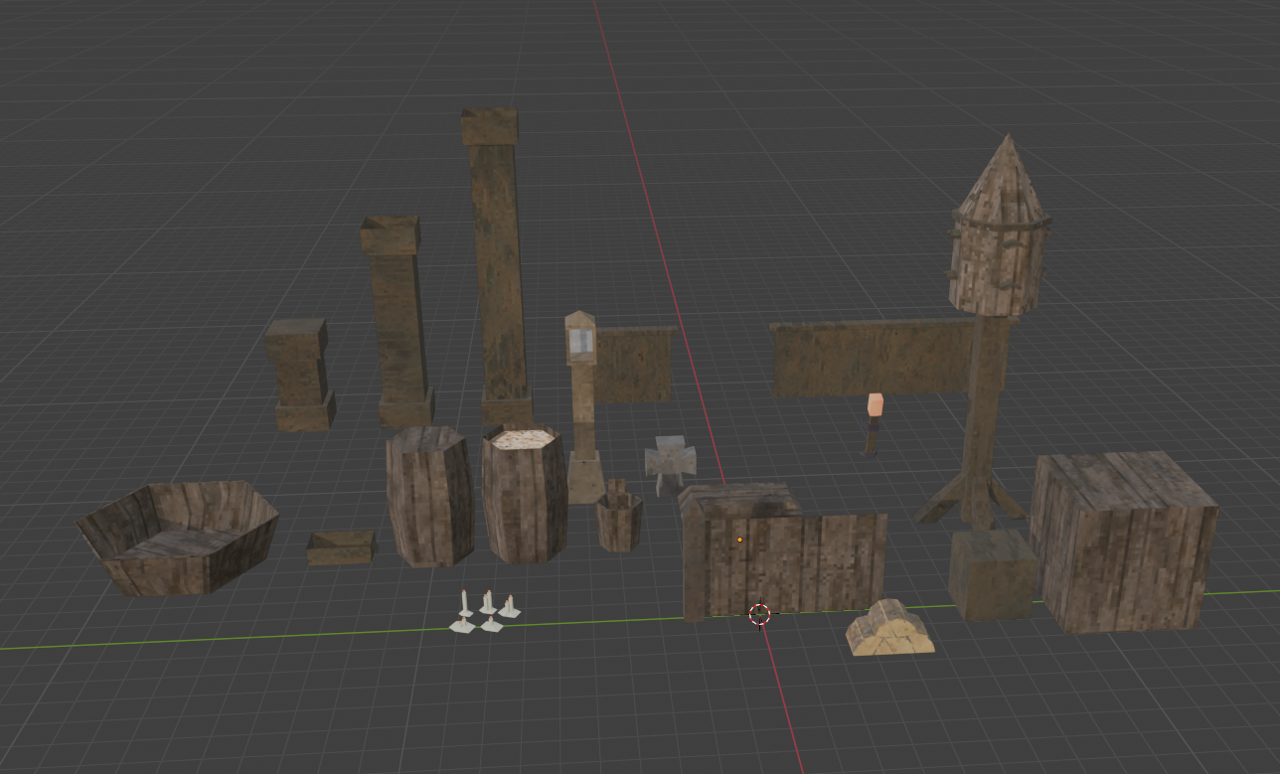
Task: Select the small gray stool
Action: [x=671, y=464]
